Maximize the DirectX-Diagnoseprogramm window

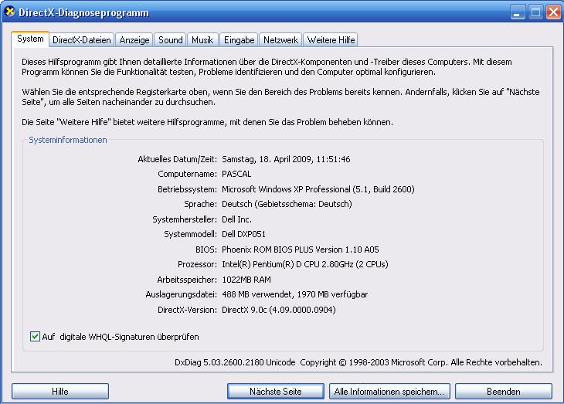(535, 12)
